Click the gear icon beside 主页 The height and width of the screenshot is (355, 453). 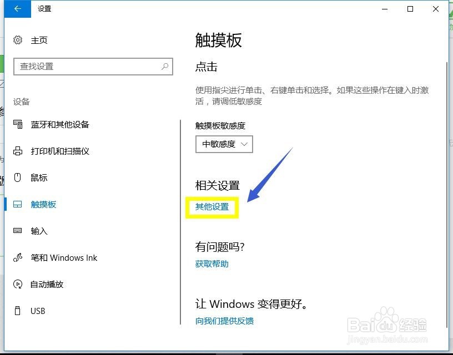pyautogui.click(x=16, y=40)
